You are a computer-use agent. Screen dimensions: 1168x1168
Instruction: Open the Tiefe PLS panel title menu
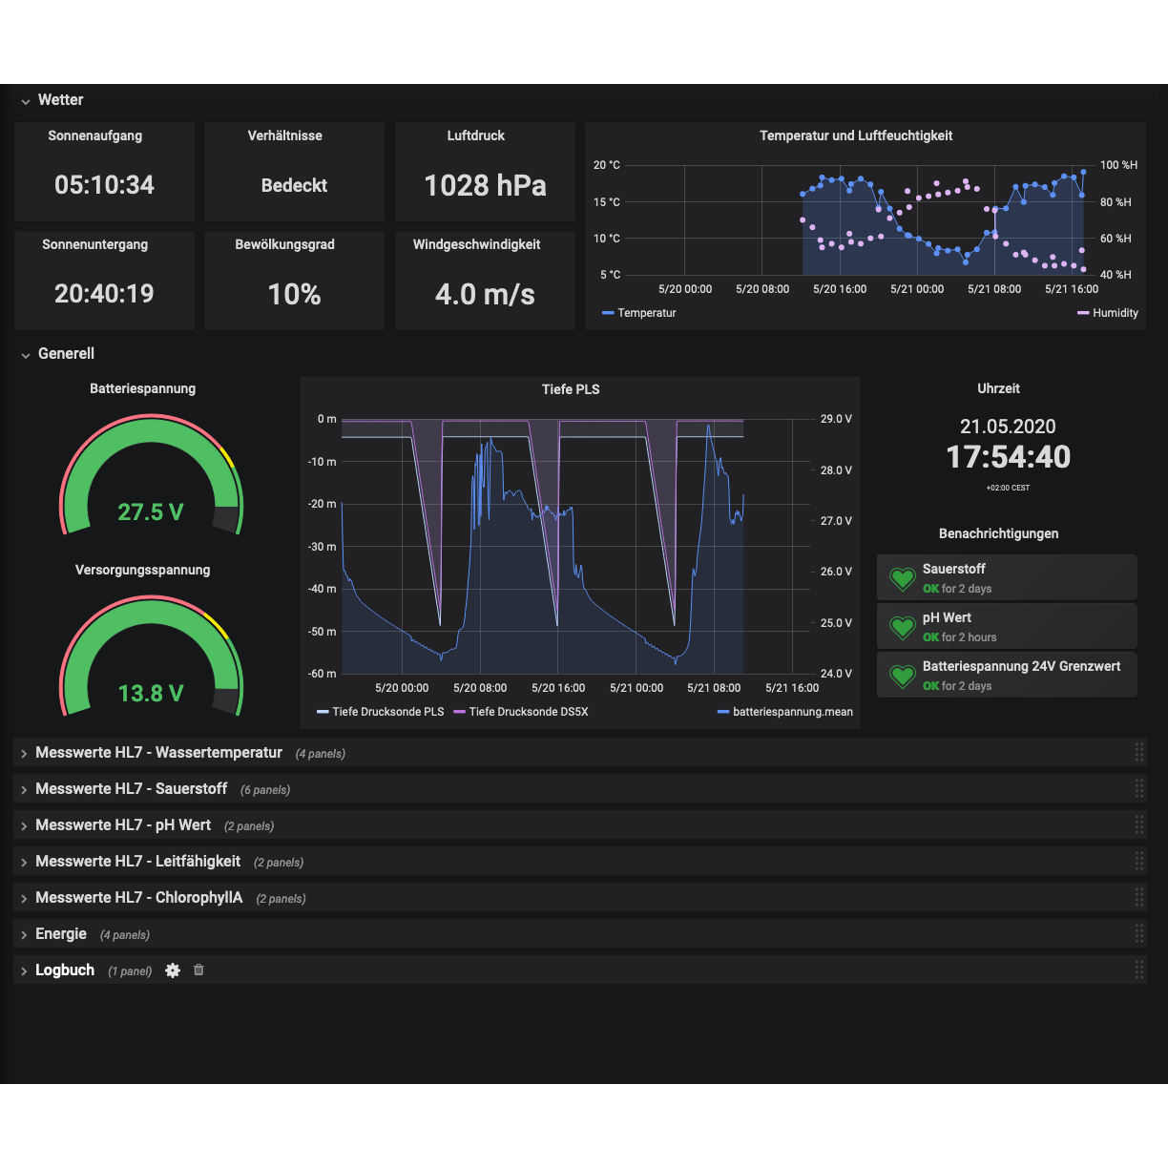571,389
